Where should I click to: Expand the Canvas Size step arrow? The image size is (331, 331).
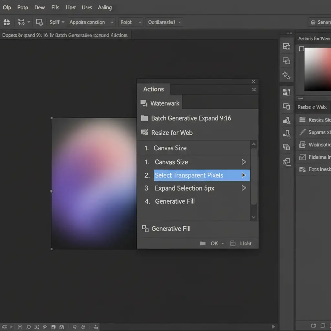[x=244, y=162]
